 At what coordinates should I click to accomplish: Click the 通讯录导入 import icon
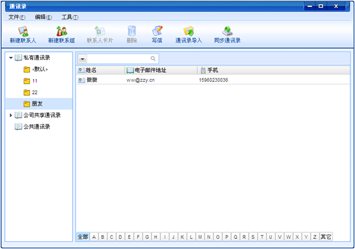point(188,31)
